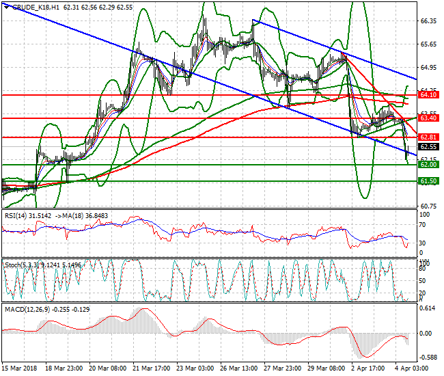Click the 2 Apr 17:00 time label
This screenshot has width=444, height=376.
pyautogui.click(x=368, y=368)
